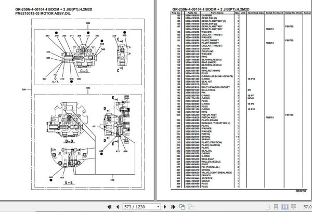Image resolution: width=312 pixels, height=212 pixels.
Task: Click the Parts Name column header
Action: coord(217,13)
